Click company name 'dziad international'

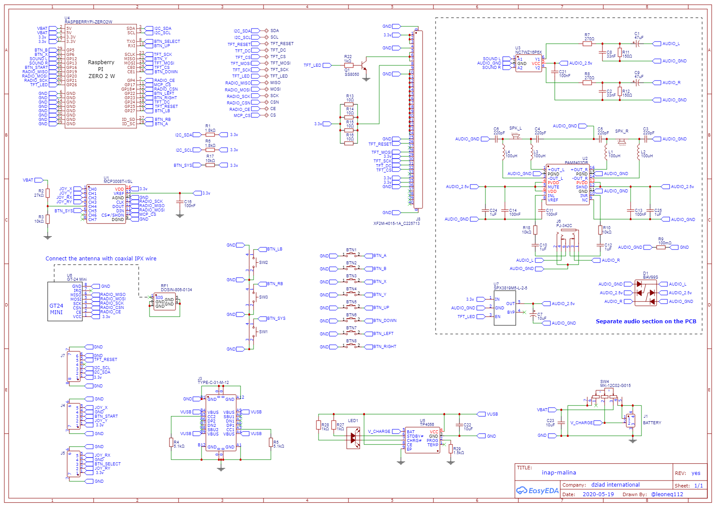(615, 485)
